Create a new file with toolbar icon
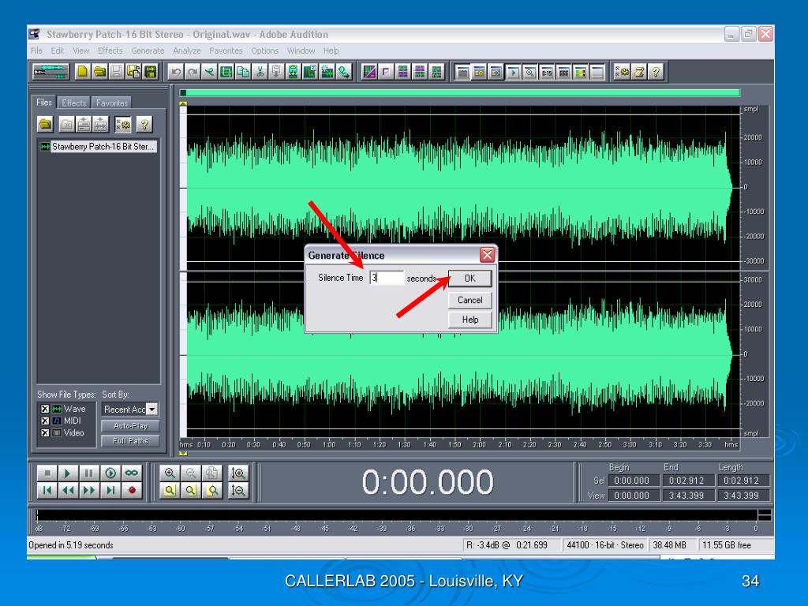Screen dimensions: 808x606 click(x=82, y=72)
